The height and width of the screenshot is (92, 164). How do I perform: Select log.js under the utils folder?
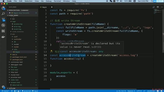(x=17, y=52)
